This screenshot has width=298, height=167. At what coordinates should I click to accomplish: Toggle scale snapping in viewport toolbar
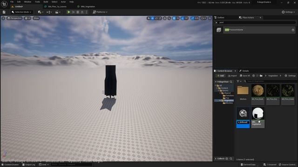(192, 19)
